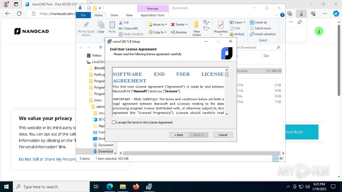
Task: Paste shortcut in Downloads folder
Action: pos(131,34)
